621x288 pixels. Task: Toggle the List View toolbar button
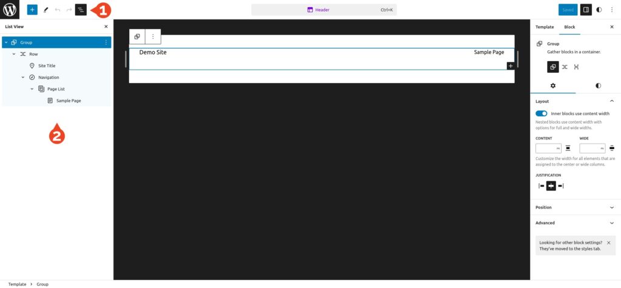point(81,10)
